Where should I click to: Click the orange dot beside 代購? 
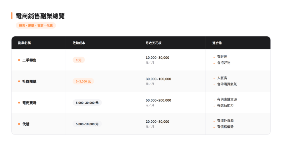coord(19,124)
